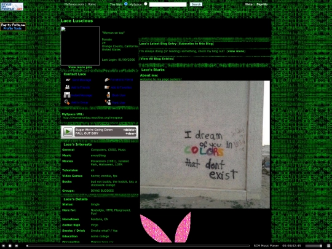Click the Send Message envelope icon
The image size is (332, 249).
pos(68,80)
